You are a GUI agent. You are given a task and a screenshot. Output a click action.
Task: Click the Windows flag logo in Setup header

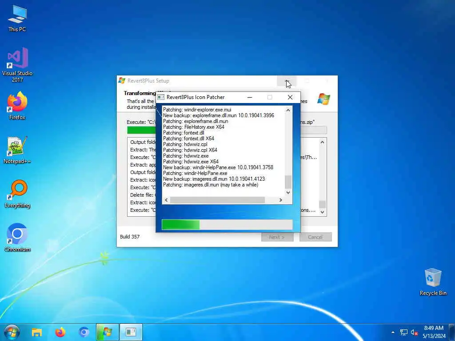click(323, 99)
